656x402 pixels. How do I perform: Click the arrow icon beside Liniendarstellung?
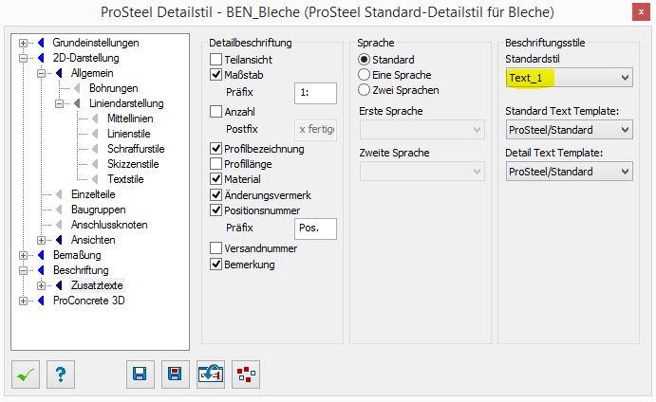[77, 103]
